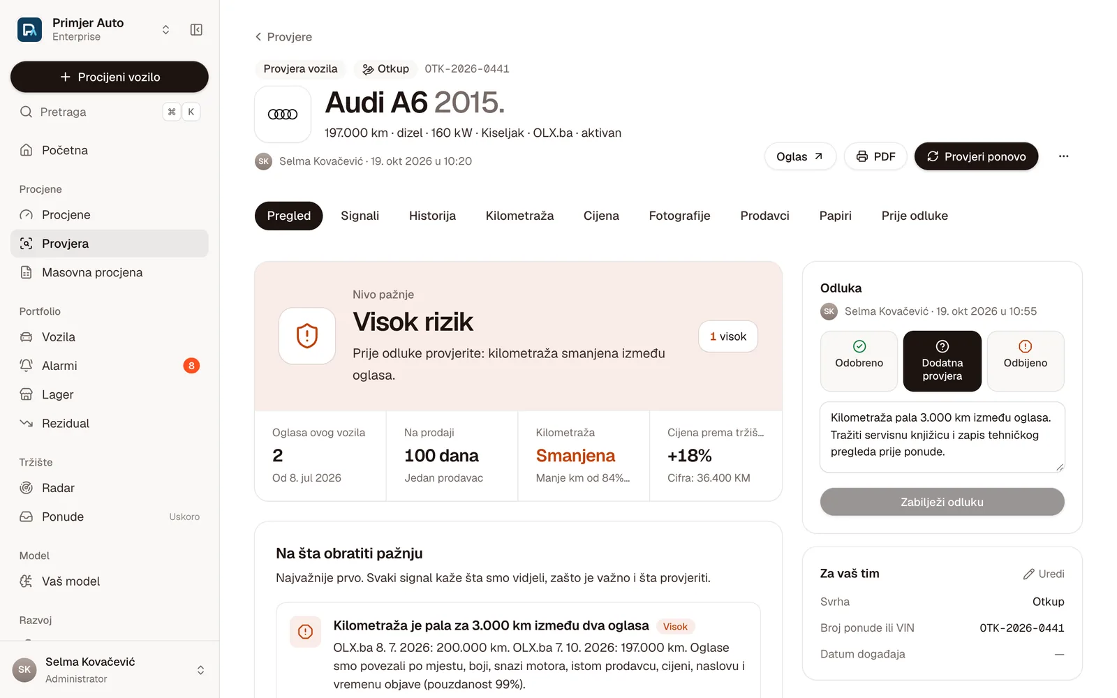This screenshot has width=1117, height=698.
Task: Switch to the Kilometraža tab
Action: click(519, 216)
